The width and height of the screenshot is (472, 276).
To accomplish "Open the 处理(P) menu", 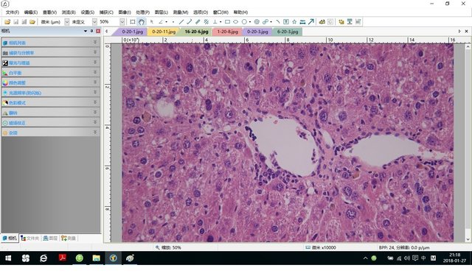I will coord(142,13).
